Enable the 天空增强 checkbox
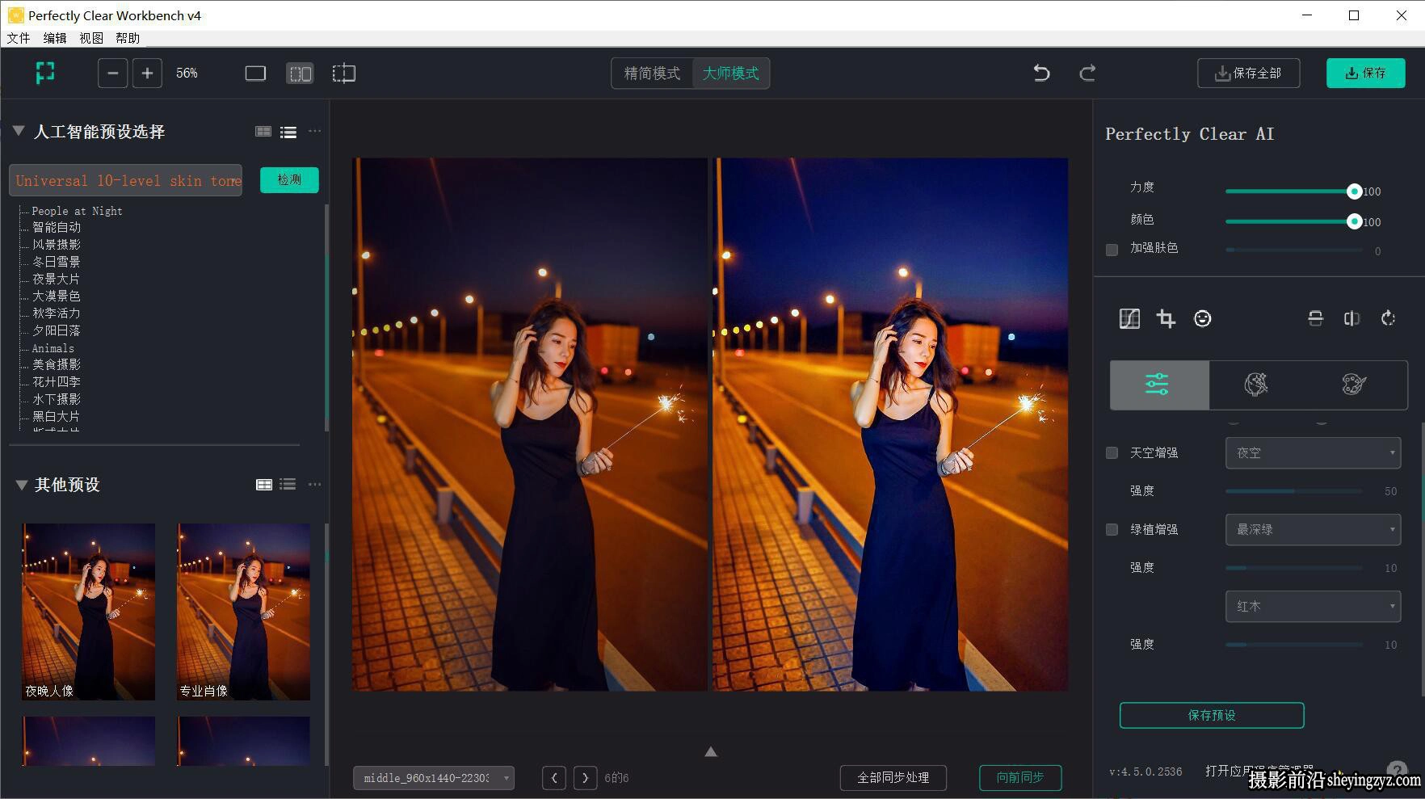 click(x=1112, y=453)
